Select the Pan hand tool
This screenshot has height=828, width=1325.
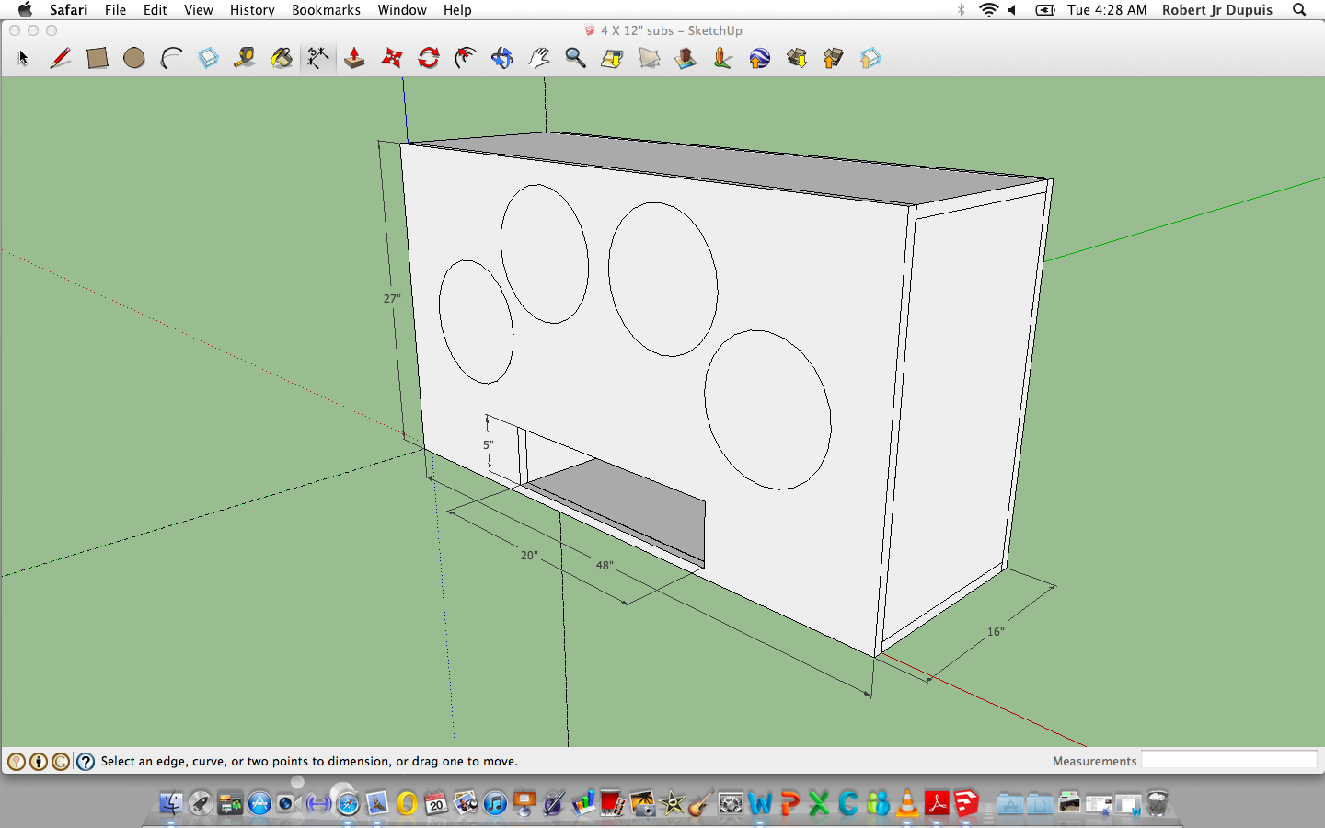539,58
